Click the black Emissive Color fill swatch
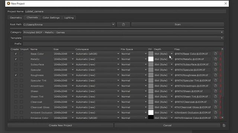This screenshot has width=238, height=133. point(151,117)
